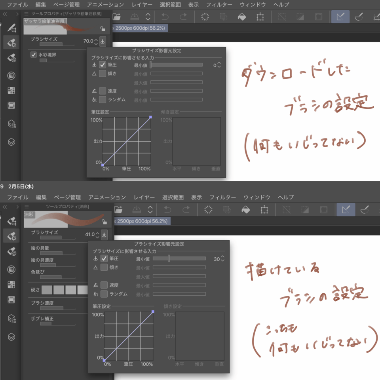
Task: Click 最小値 30 stepper in bottom dialog
Action: [x=223, y=258]
